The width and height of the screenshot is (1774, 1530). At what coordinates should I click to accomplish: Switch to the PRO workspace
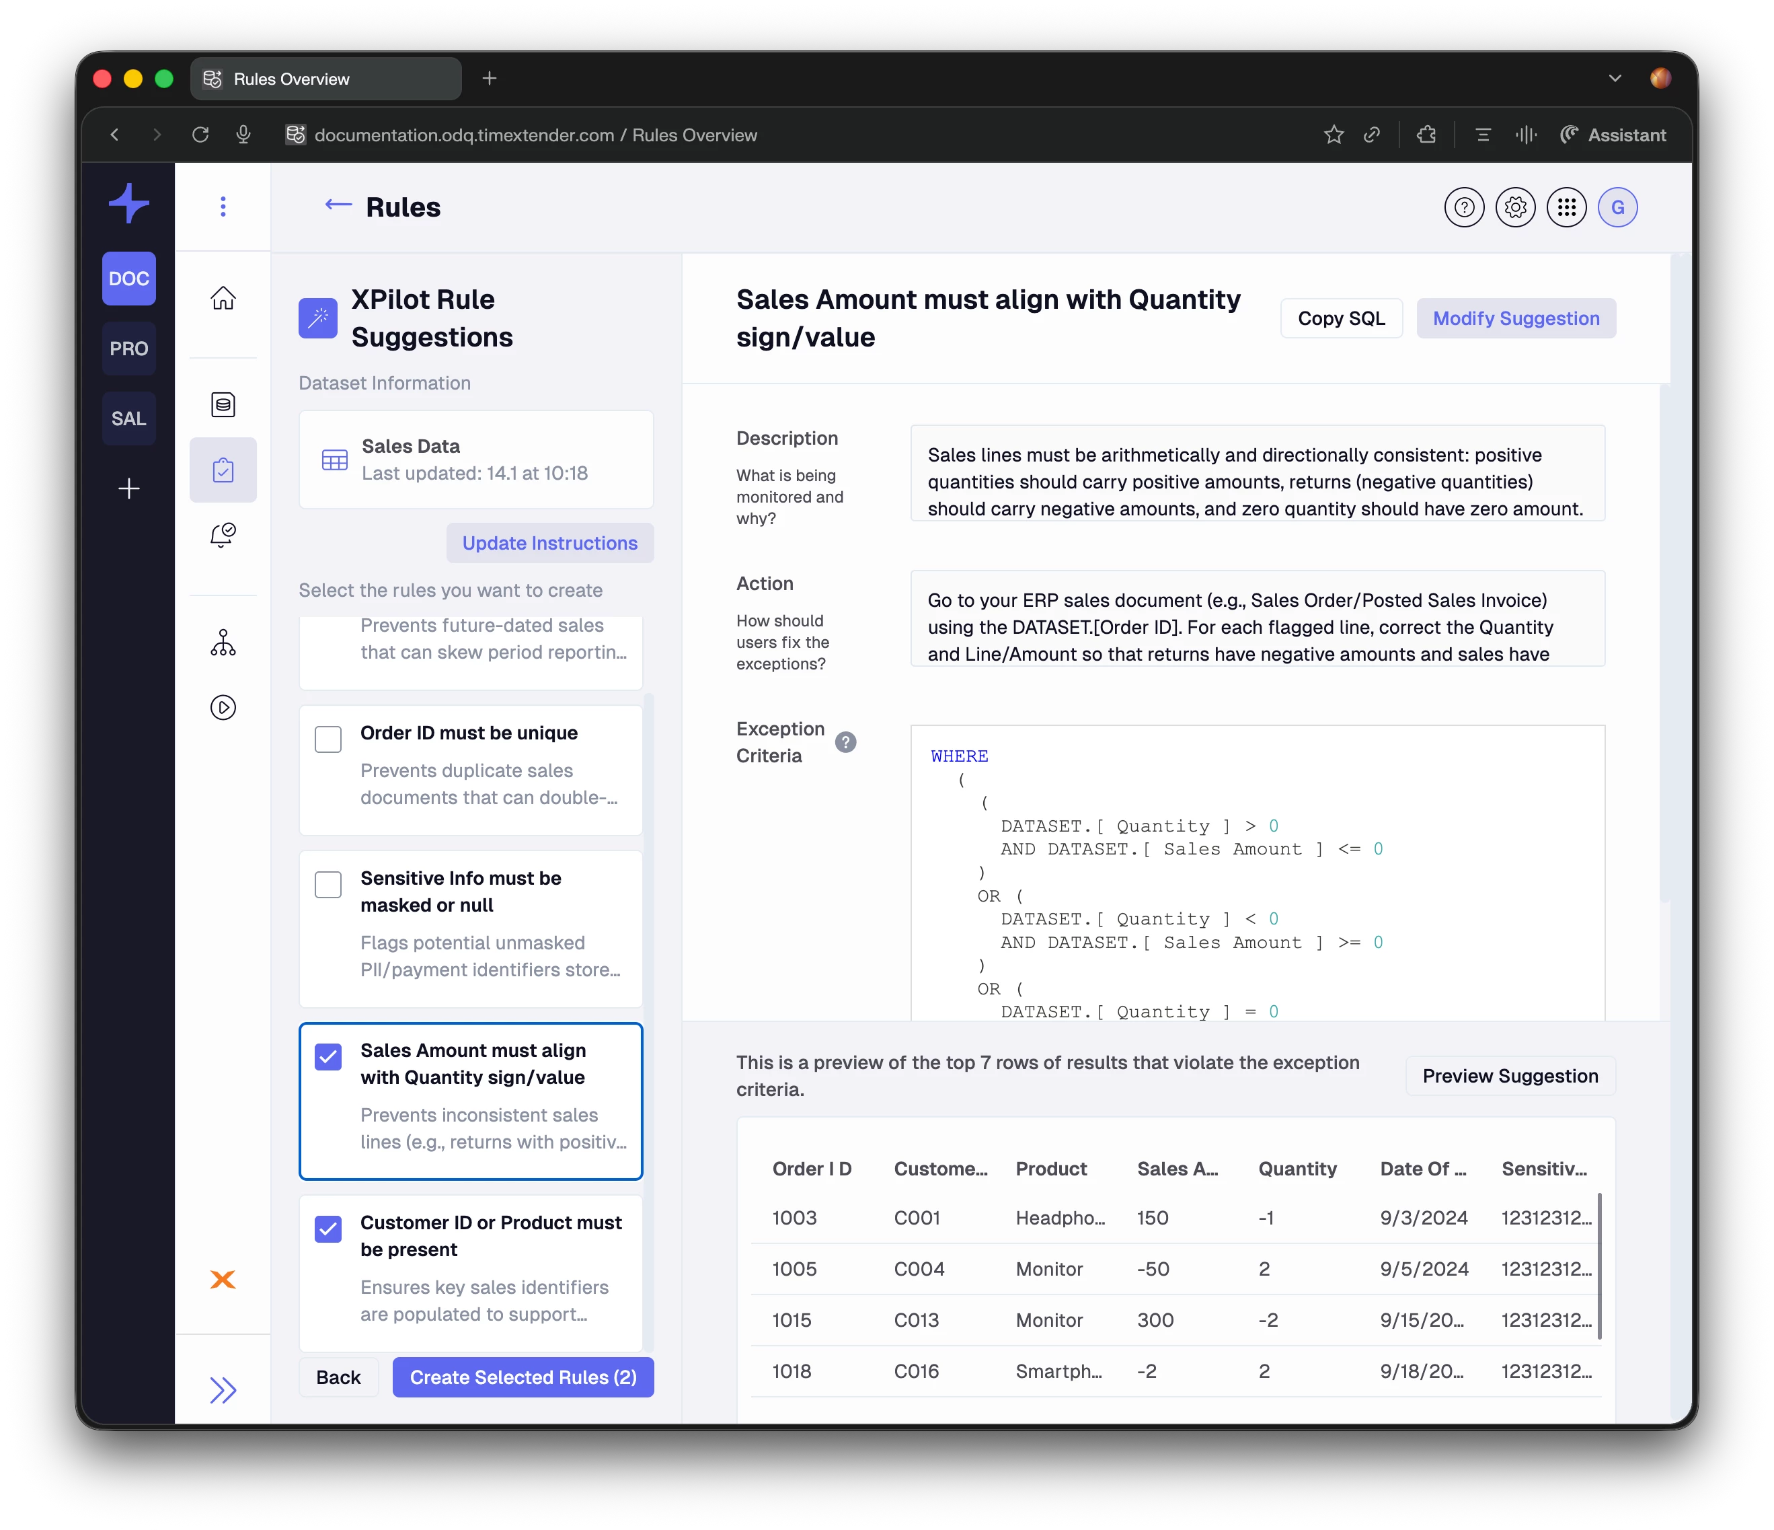tap(128, 349)
